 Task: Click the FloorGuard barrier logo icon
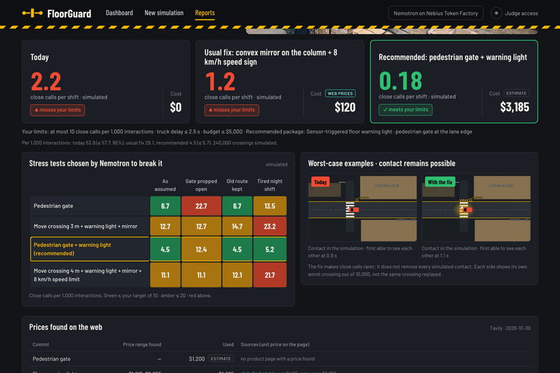pos(32,13)
